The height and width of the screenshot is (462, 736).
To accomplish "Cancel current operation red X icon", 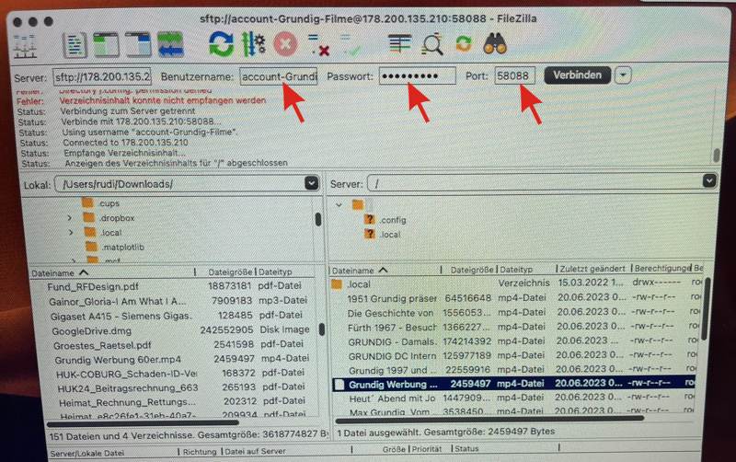I will pyautogui.click(x=285, y=43).
